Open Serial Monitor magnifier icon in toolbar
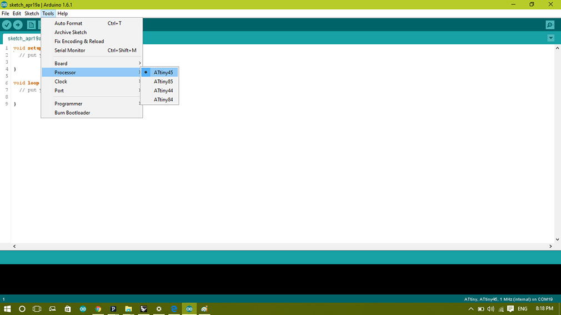Viewport: 561px width, 315px height. point(550,25)
